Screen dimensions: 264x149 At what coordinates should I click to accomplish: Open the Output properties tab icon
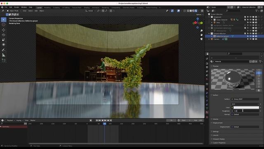point(207,67)
